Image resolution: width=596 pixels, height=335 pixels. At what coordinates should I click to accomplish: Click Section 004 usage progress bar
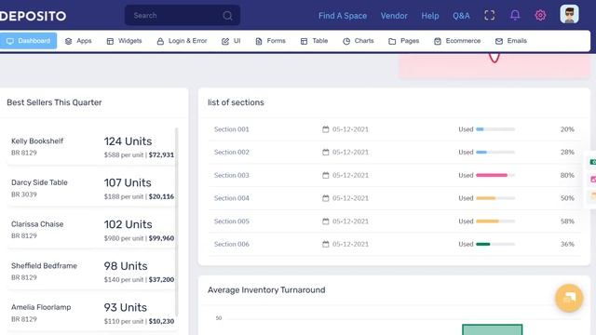[495, 198]
